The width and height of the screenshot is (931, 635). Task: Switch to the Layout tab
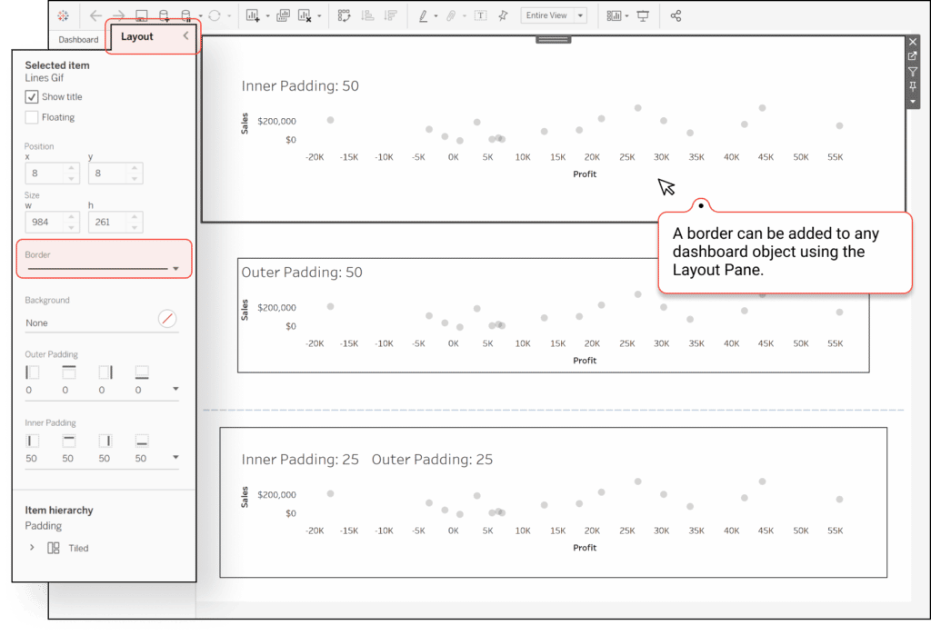point(137,37)
